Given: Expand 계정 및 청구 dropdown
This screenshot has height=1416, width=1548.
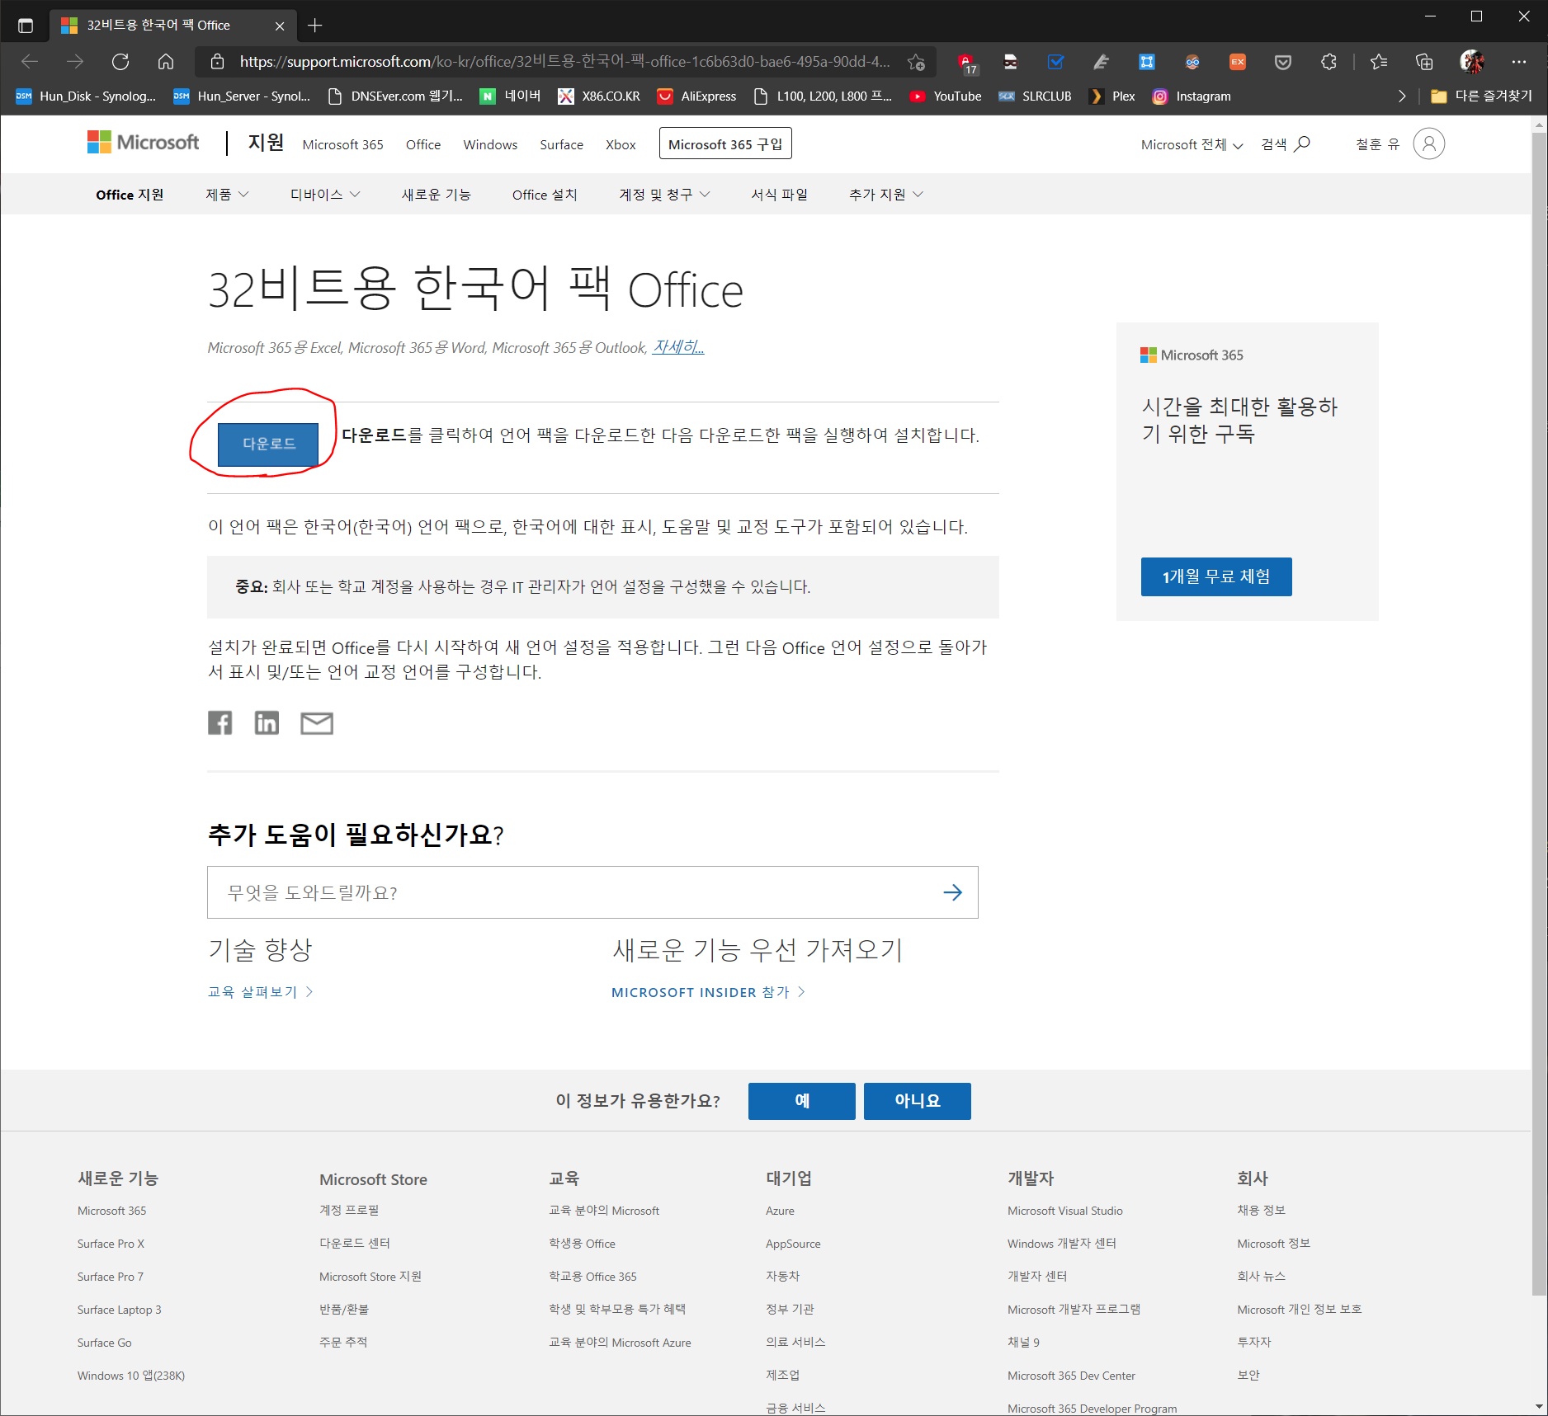Looking at the screenshot, I should coord(664,195).
